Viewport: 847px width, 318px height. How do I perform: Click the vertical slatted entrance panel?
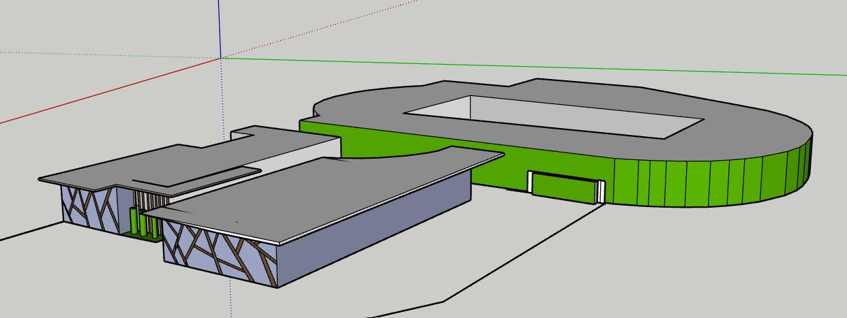coord(146,200)
